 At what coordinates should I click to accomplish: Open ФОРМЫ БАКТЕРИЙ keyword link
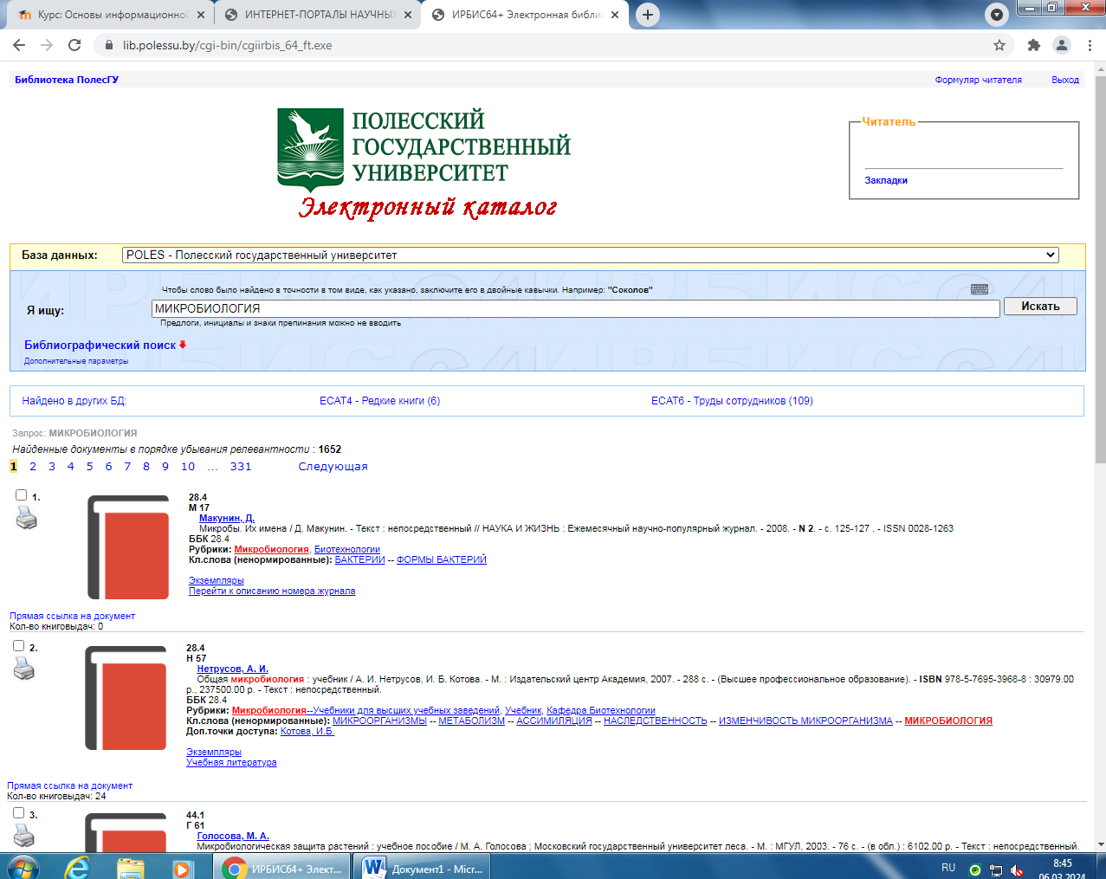442,559
